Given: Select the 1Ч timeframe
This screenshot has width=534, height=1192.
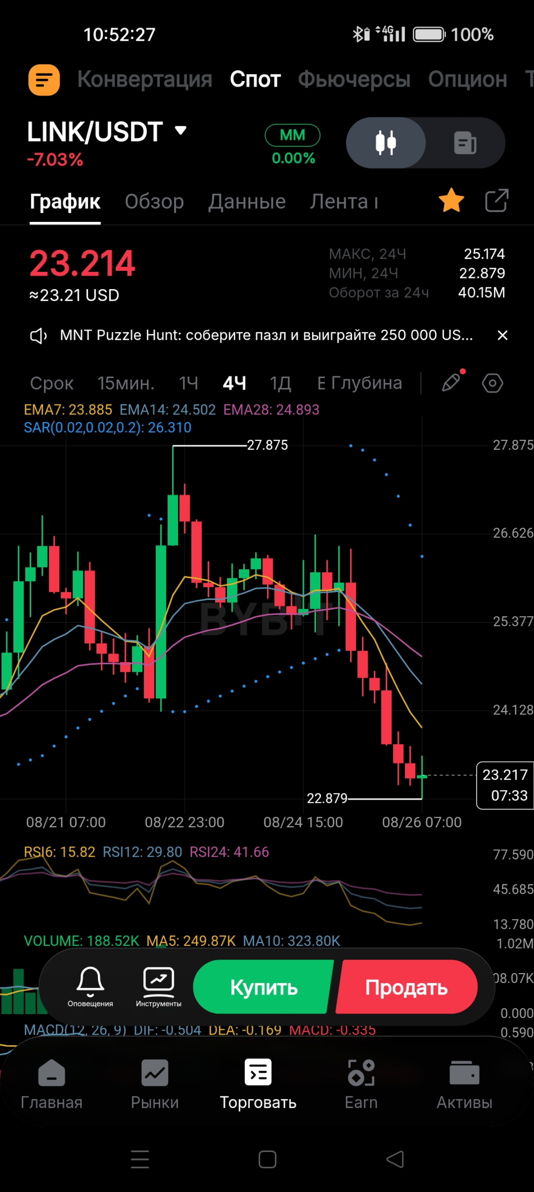Looking at the screenshot, I should pos(189,383).
